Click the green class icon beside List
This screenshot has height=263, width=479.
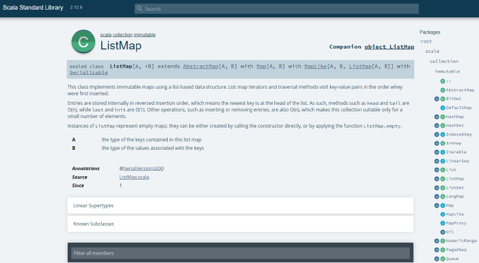click(442, 170)
